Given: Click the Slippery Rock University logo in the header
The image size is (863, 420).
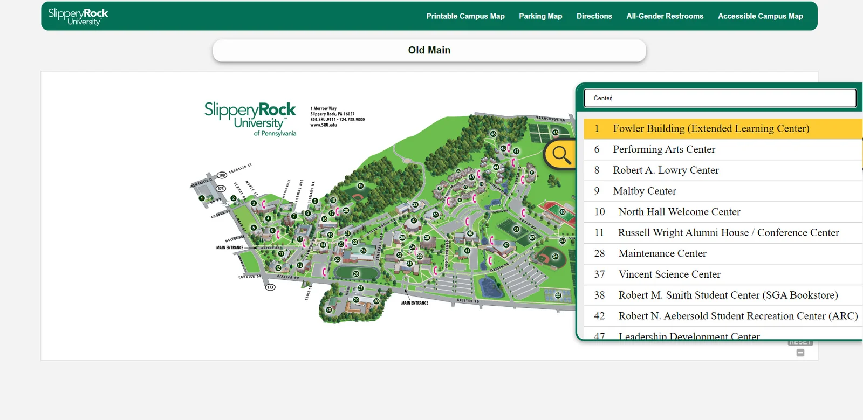Looking at the screenshot, I should coord(78,17).
